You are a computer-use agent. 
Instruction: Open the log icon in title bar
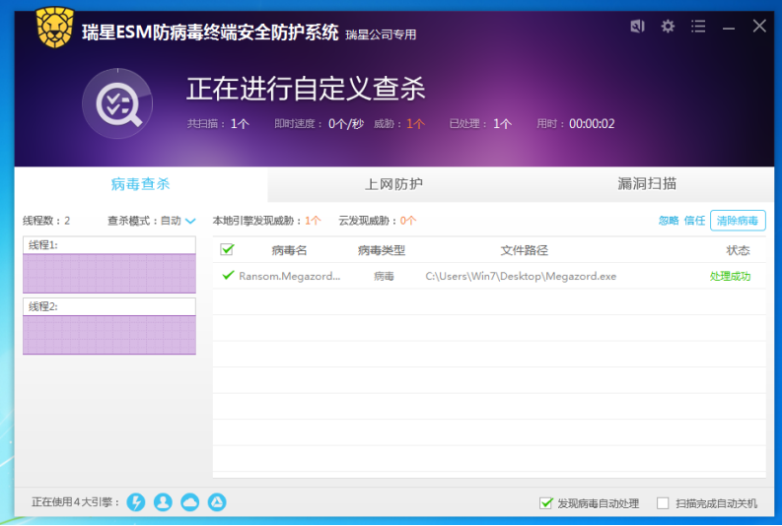coord(637,26)
